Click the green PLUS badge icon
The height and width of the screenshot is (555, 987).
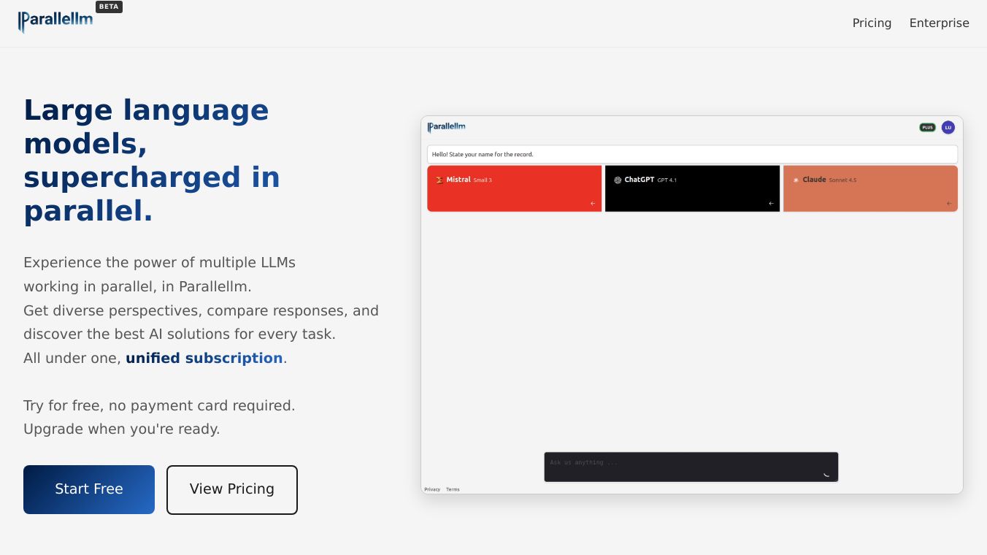pos(927,127)
